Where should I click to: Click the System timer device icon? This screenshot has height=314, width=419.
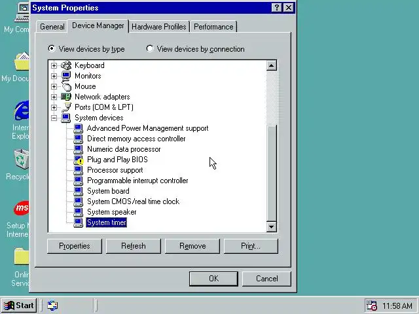pyautogui.click(x=79, y=222)
